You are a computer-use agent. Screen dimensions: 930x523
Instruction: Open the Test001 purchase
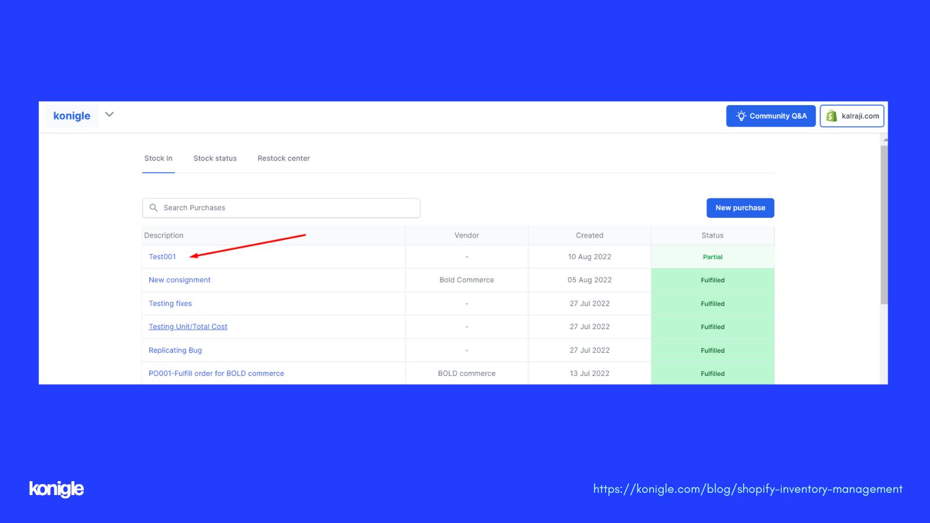coord(162,256)
